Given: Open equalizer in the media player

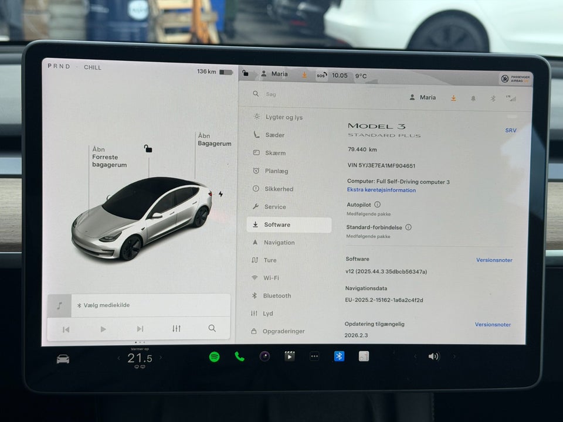Looking at the screenshot, I should (176, 329).
